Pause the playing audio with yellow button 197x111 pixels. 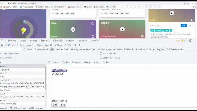23,30
